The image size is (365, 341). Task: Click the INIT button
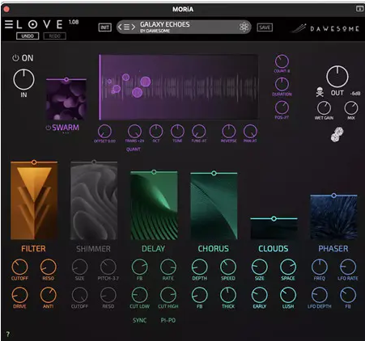(x=104, y=27)
